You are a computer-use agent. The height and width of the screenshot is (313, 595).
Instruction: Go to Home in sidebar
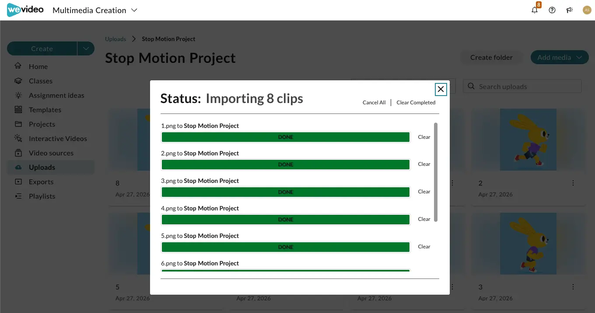pos(38,66)
